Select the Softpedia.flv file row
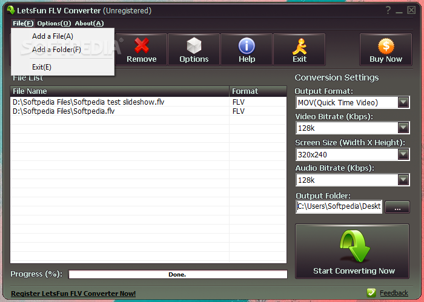The height and width of the screenshot is (302, 424). (148, 111)
